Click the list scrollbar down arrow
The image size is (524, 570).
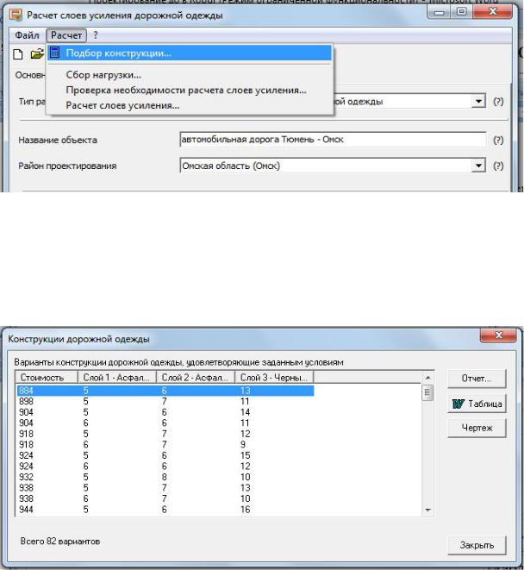click(x=427, y=510)
